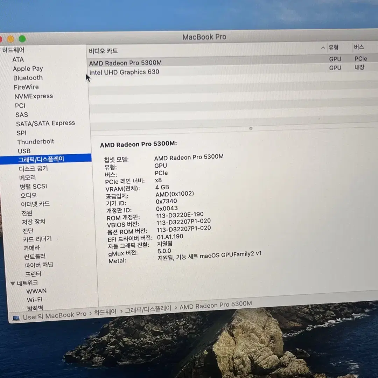Sort by the 유형 column header

point(334,48)
